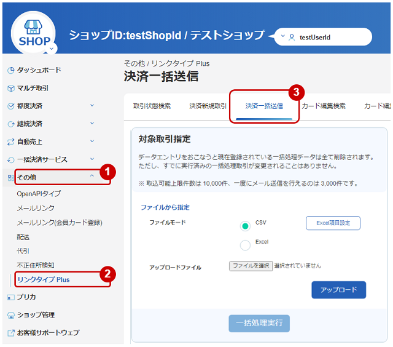Open the 代引 submenu item

[x=23, y=251]
